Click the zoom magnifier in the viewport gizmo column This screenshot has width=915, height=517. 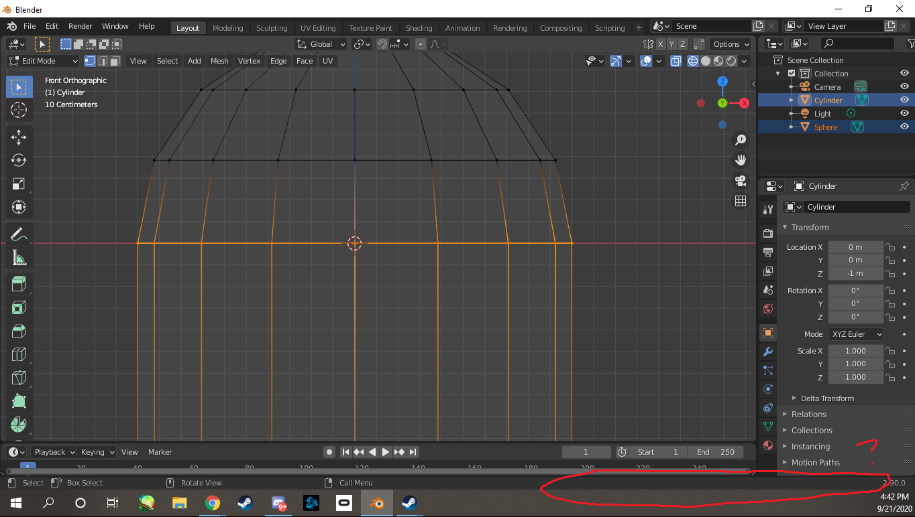[740, 140]
